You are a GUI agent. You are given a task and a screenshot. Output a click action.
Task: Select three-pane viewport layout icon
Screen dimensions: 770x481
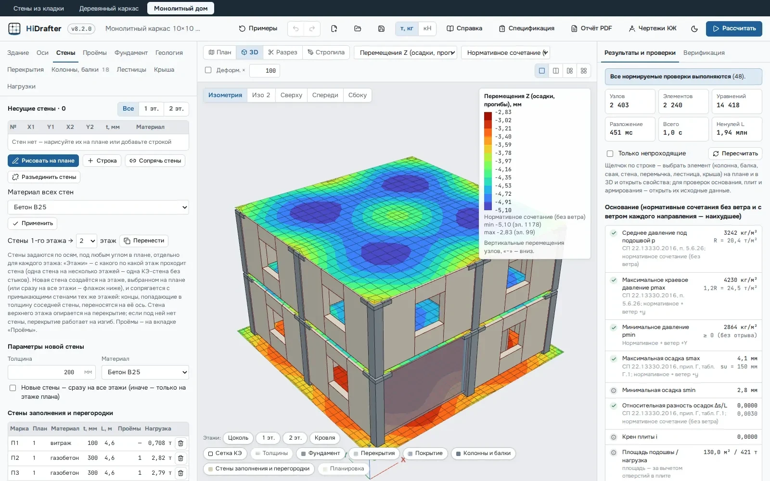pos(570,71)
